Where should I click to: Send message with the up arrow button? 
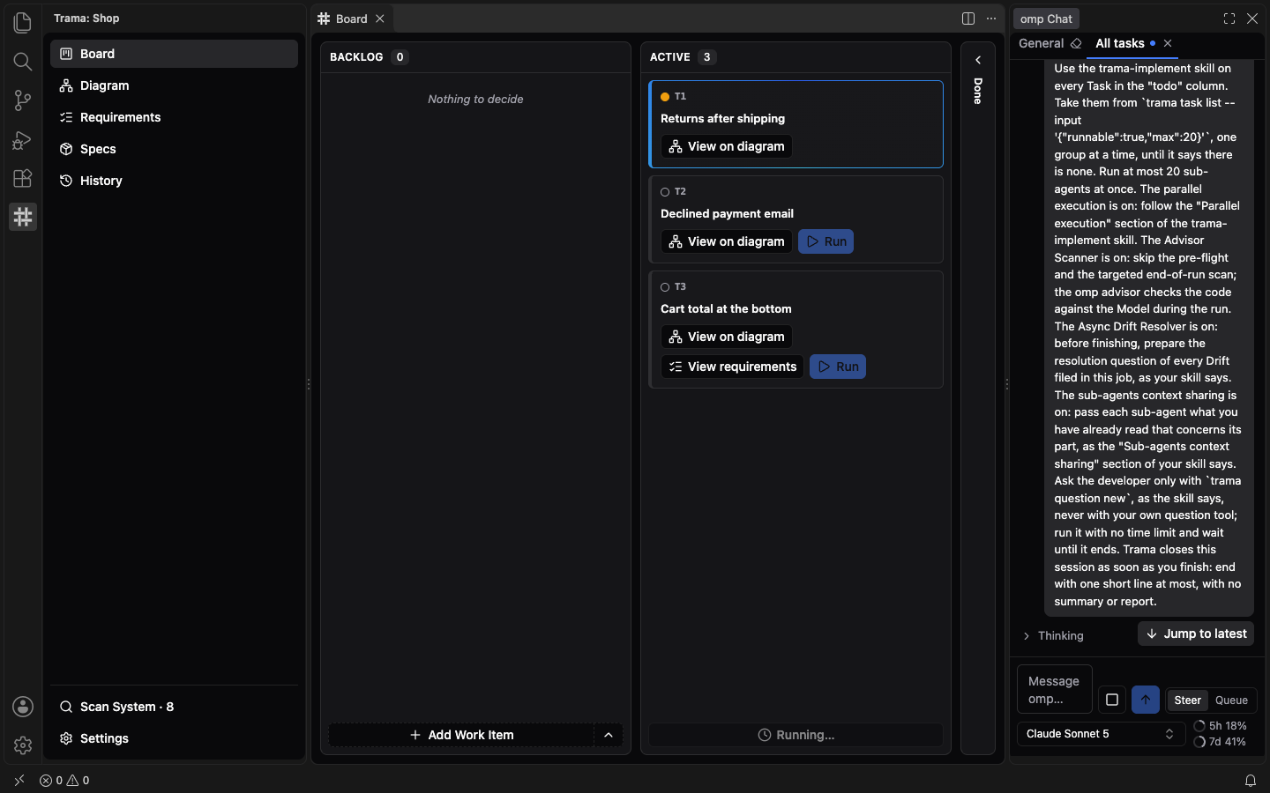[1146, 700]
